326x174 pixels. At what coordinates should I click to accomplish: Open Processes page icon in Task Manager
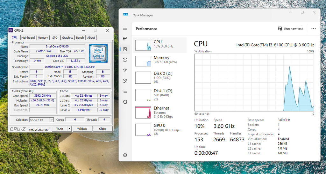[125, 38]
